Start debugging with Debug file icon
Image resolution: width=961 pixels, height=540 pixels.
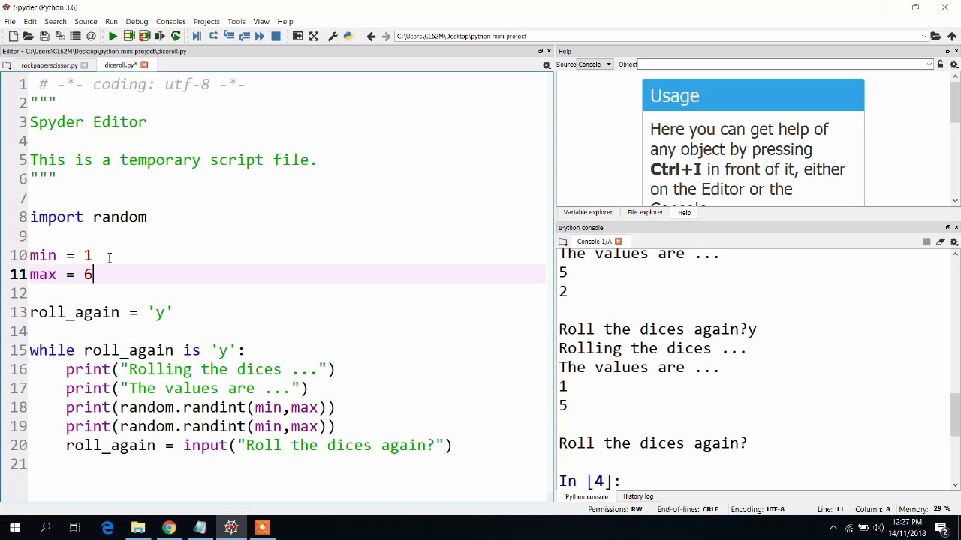pos(197,36)
